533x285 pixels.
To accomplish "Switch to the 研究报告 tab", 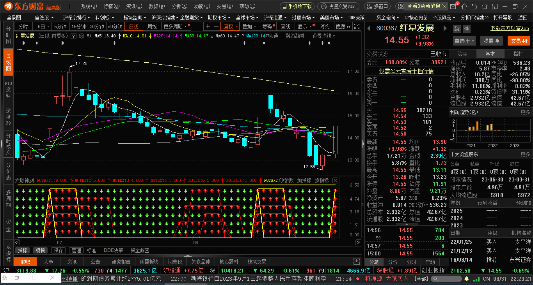I will click(121, 262).
